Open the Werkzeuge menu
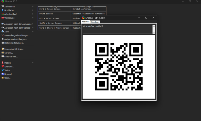The width and height of the screenshot is (201, 121). 9,18
